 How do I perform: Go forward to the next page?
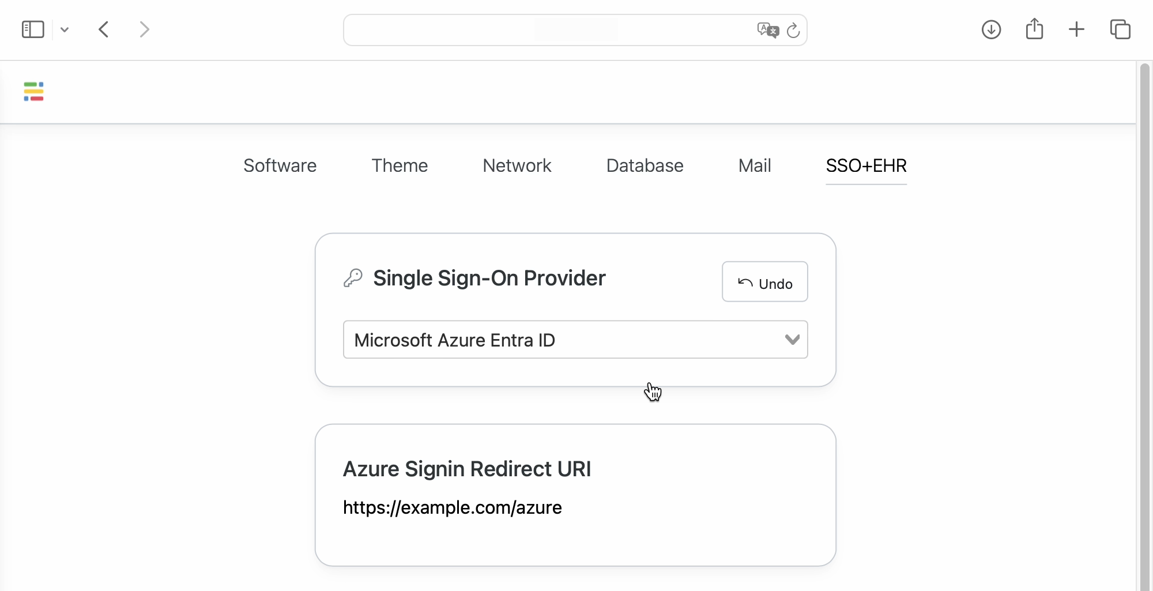[144, 29]
